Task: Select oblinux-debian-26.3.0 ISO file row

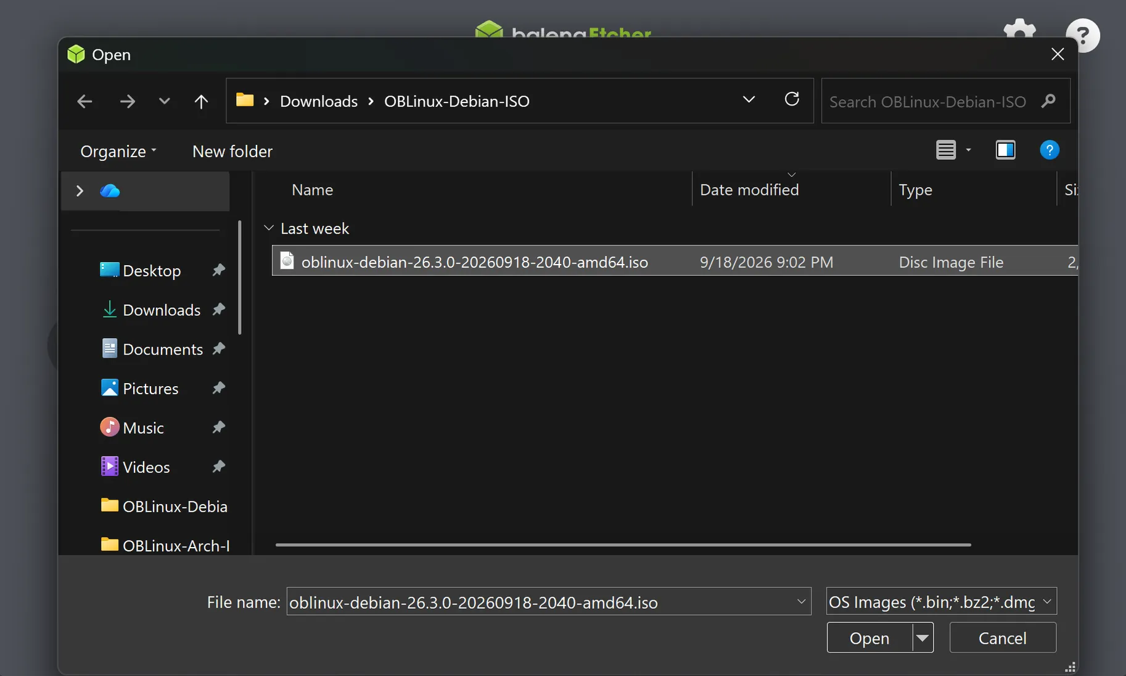Action: (675, 261)
